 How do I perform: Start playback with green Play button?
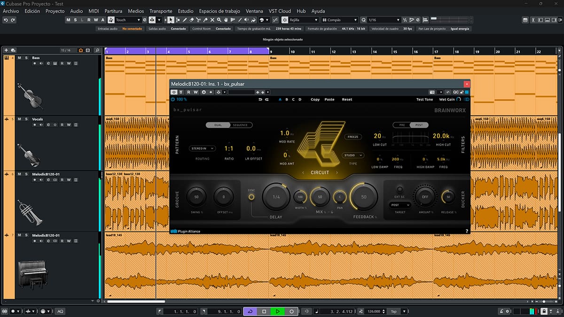278,311
